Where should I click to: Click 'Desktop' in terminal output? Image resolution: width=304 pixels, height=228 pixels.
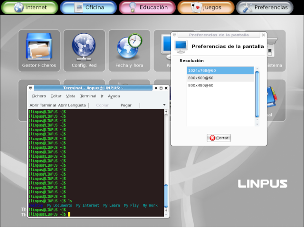[x=36, y=205]
